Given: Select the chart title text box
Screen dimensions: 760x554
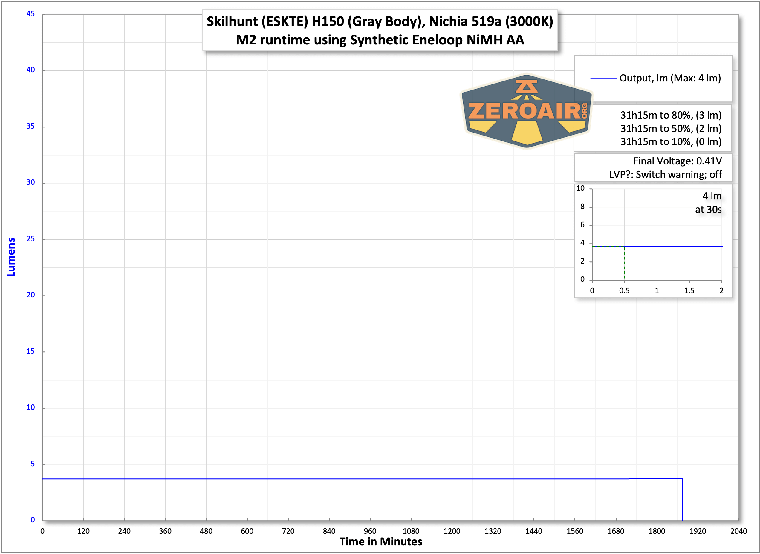Looking at the screenshot, I should (380, 30).
